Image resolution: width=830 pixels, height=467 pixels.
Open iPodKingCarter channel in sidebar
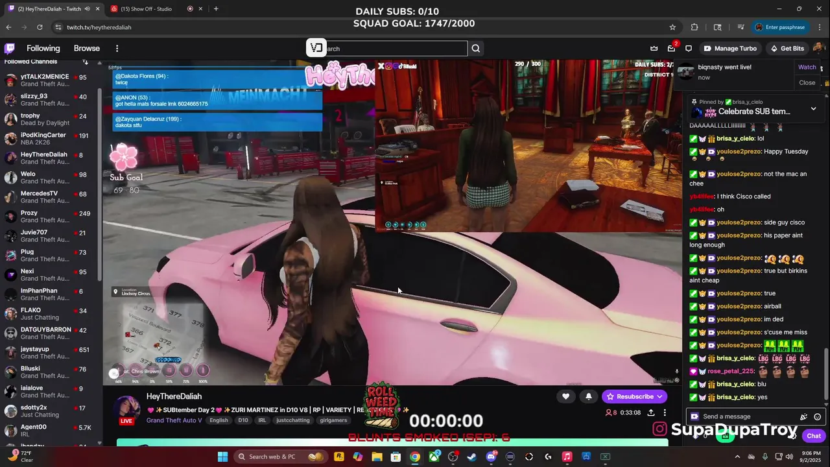point(49,139)
